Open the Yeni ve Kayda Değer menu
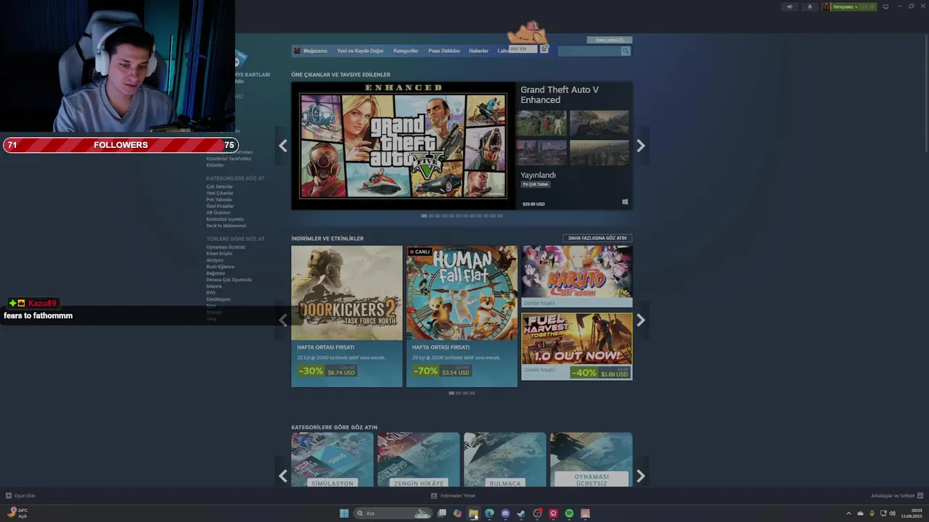929x522 pixels. tap(360, 51)
